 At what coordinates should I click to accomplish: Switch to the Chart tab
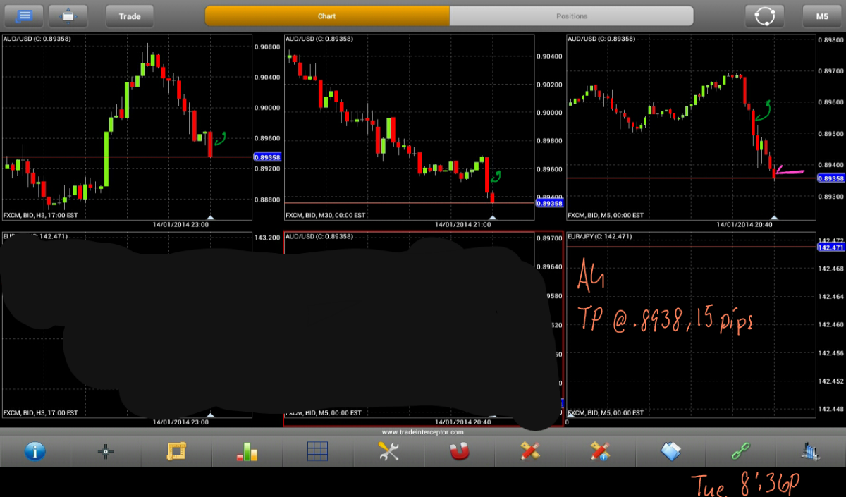327,16
